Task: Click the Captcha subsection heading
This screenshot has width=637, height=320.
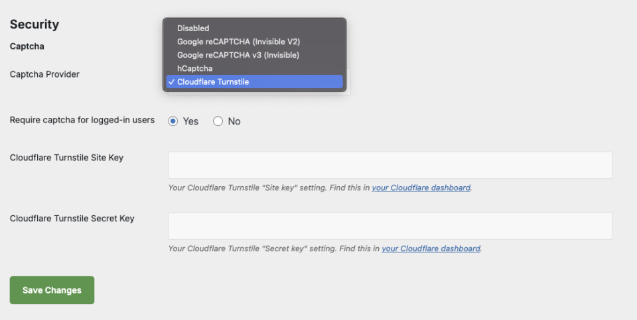Action: (x=27, y=47)
